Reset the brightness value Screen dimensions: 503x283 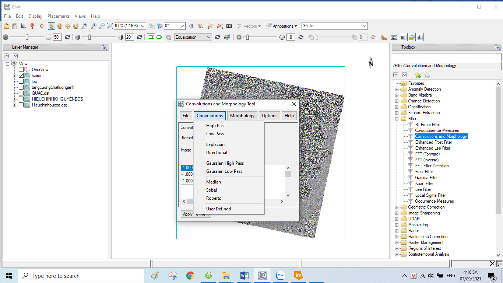coord(67,37)
